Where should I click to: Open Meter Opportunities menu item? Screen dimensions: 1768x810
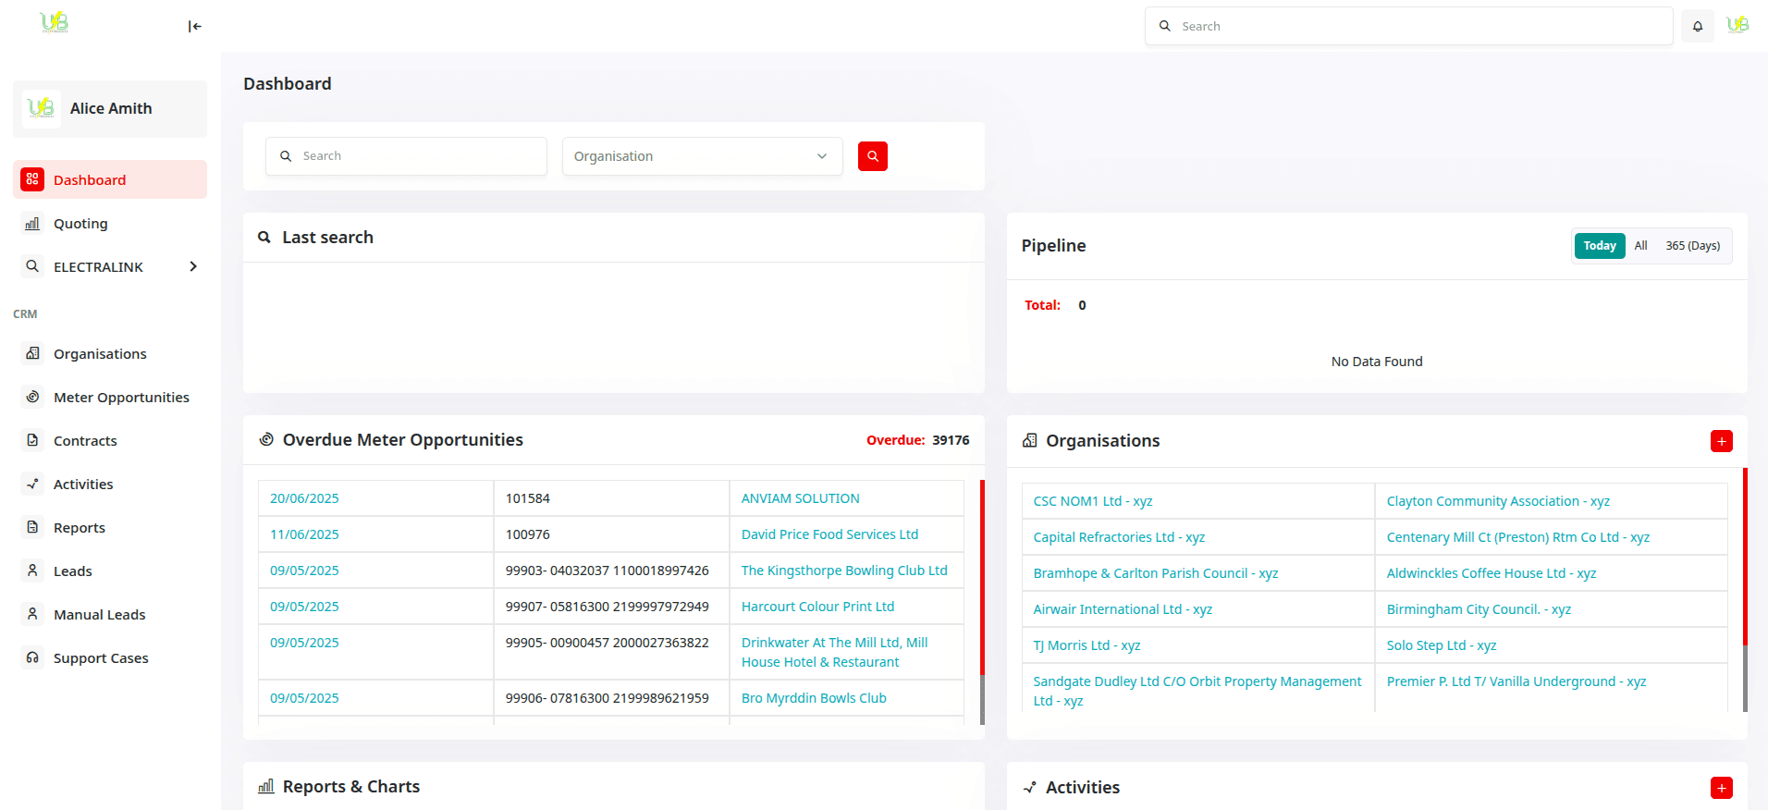121,398
